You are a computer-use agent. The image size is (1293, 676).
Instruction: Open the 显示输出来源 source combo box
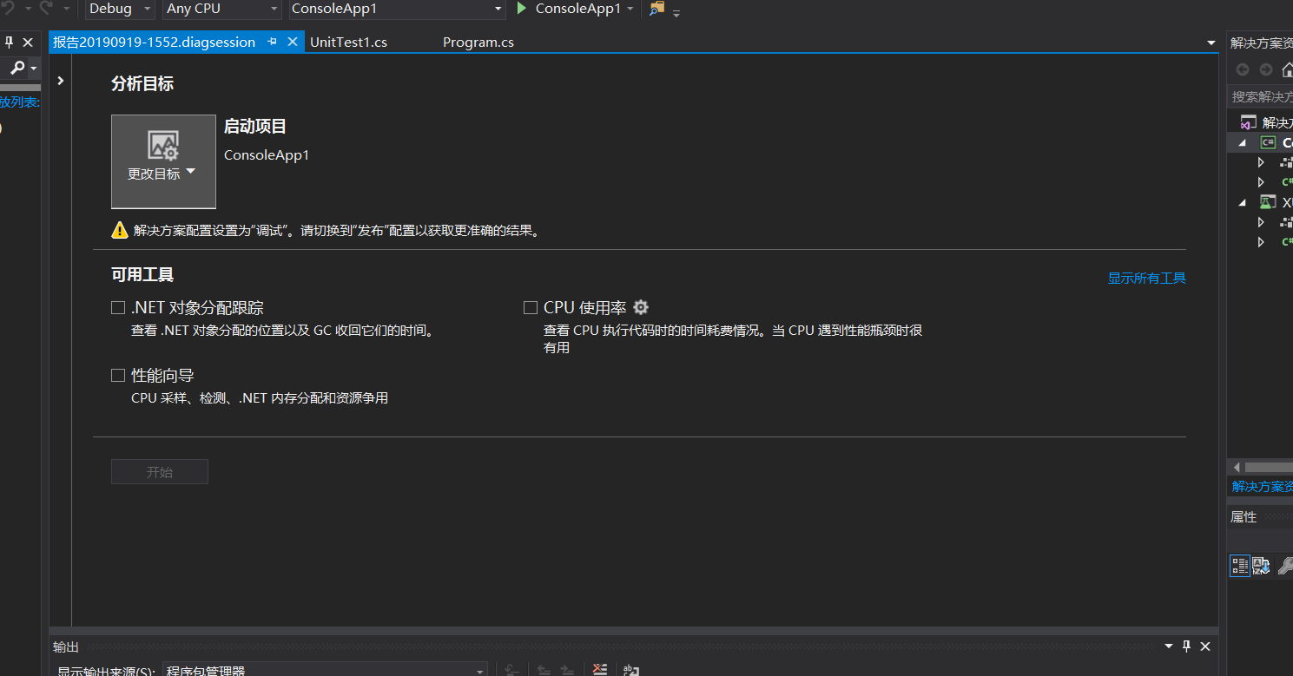[325, 670]
